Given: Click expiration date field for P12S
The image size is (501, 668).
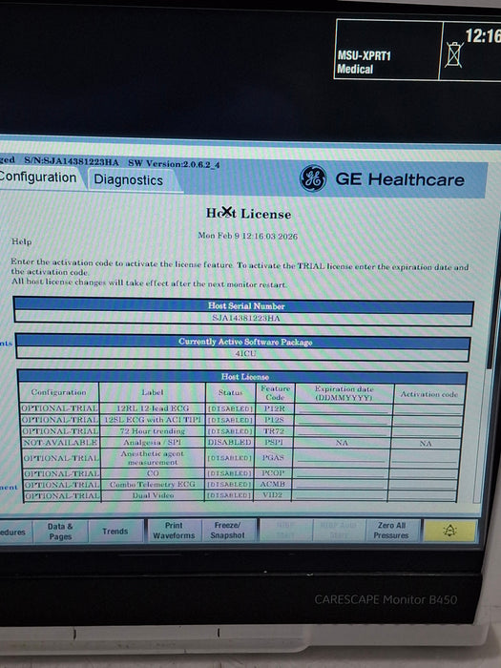Looking at the screenshot, I should (x=344, y=421).
